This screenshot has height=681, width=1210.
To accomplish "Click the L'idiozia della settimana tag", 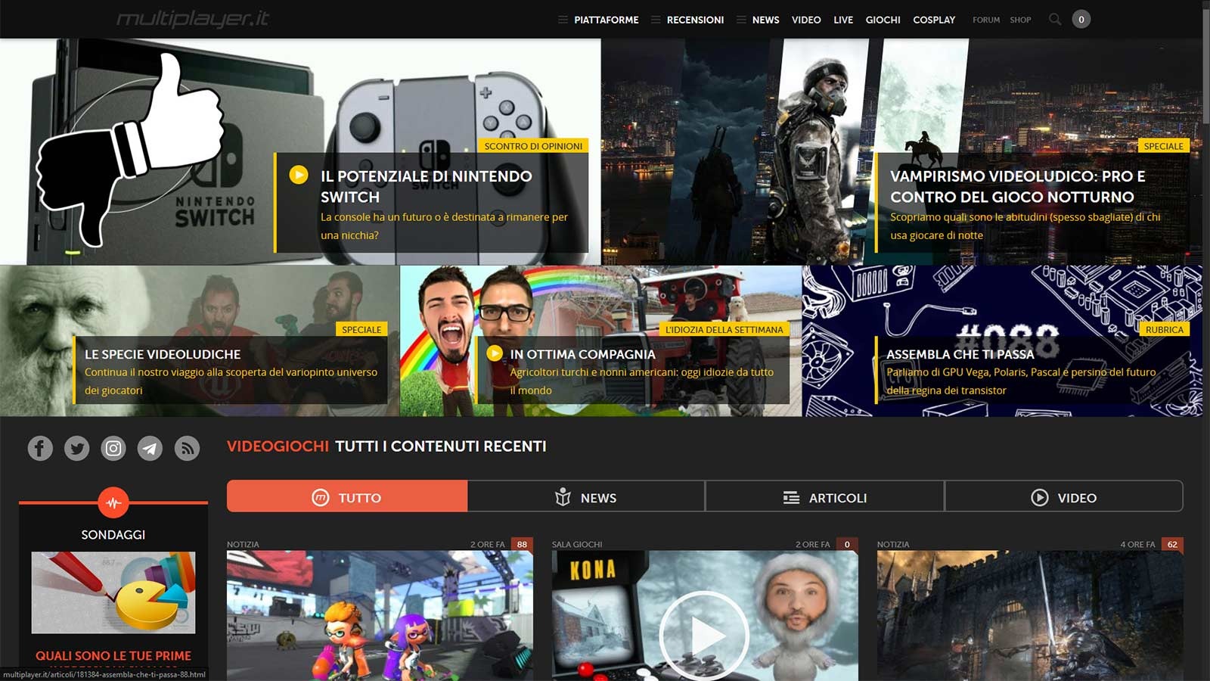I will [x=724, y=329].
